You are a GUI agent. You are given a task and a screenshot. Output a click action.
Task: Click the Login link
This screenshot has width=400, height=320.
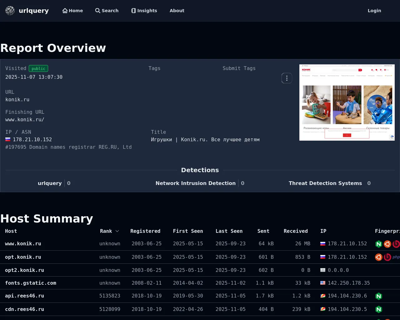pos(374,11)
